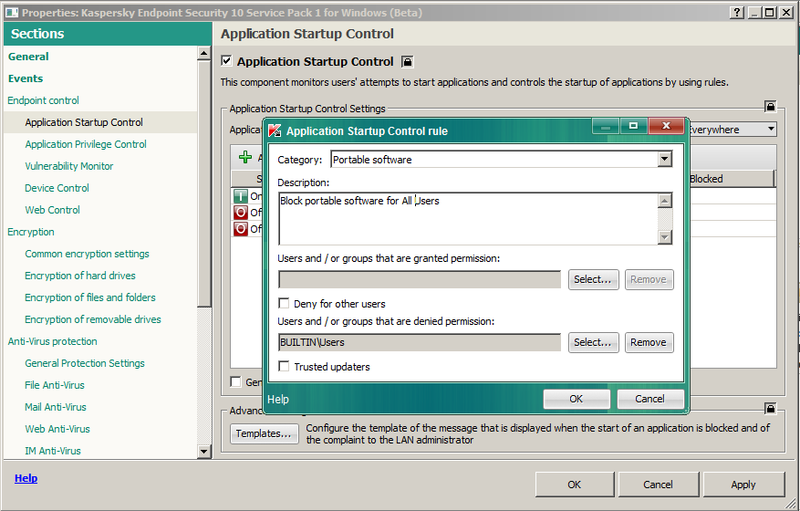Click OK in the Properties window
This screenshot has height=511, width=800.
(575, 485)
